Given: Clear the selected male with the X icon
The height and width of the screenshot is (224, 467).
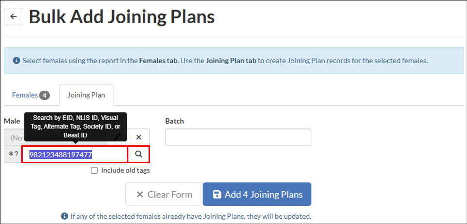Looking at the screenshot, I should (138, 137).
